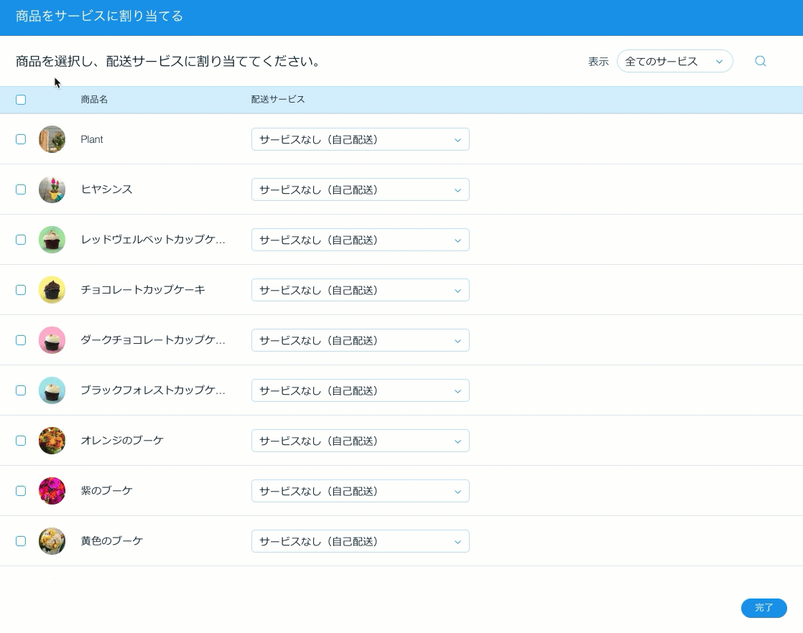Select the 黄色のブーケ checkbox
Image resolution: width=803 pixels, height=633 pixels.
pos(21,541)
